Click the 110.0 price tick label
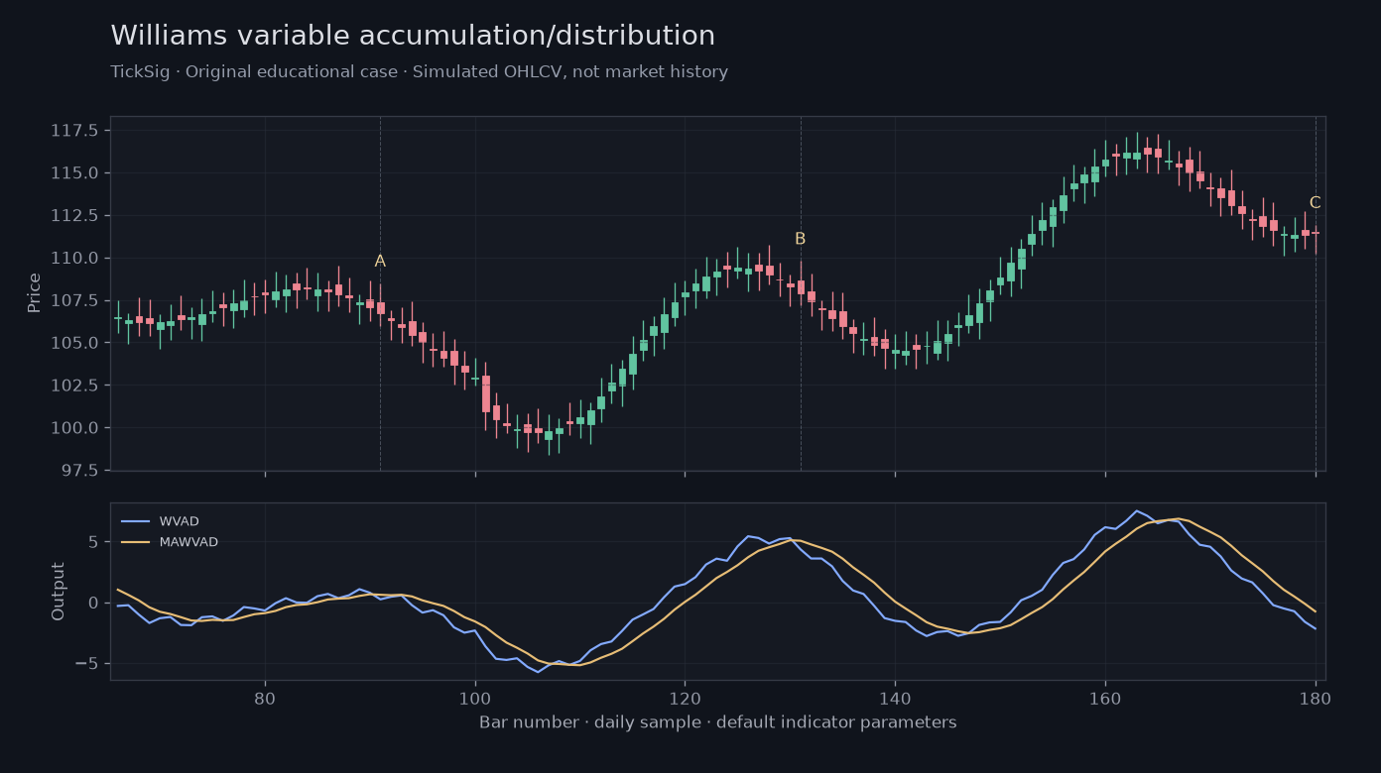This screenshot has width=1381, height=773. pyautogui.click(x=76, y=259)
